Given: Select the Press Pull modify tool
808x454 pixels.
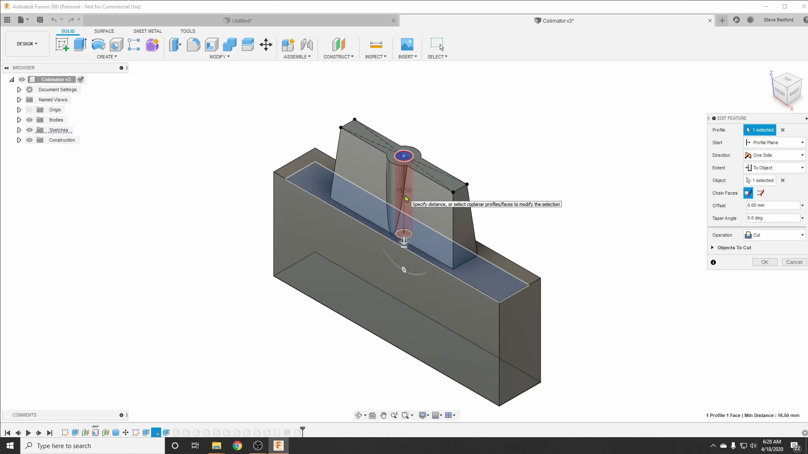Looking at the screenshot, I should 175,45.
